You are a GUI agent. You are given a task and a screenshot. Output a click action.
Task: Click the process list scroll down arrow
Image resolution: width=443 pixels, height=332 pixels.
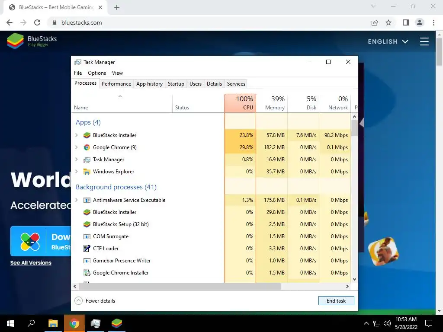pyautogui.click(x=355, y=279)
